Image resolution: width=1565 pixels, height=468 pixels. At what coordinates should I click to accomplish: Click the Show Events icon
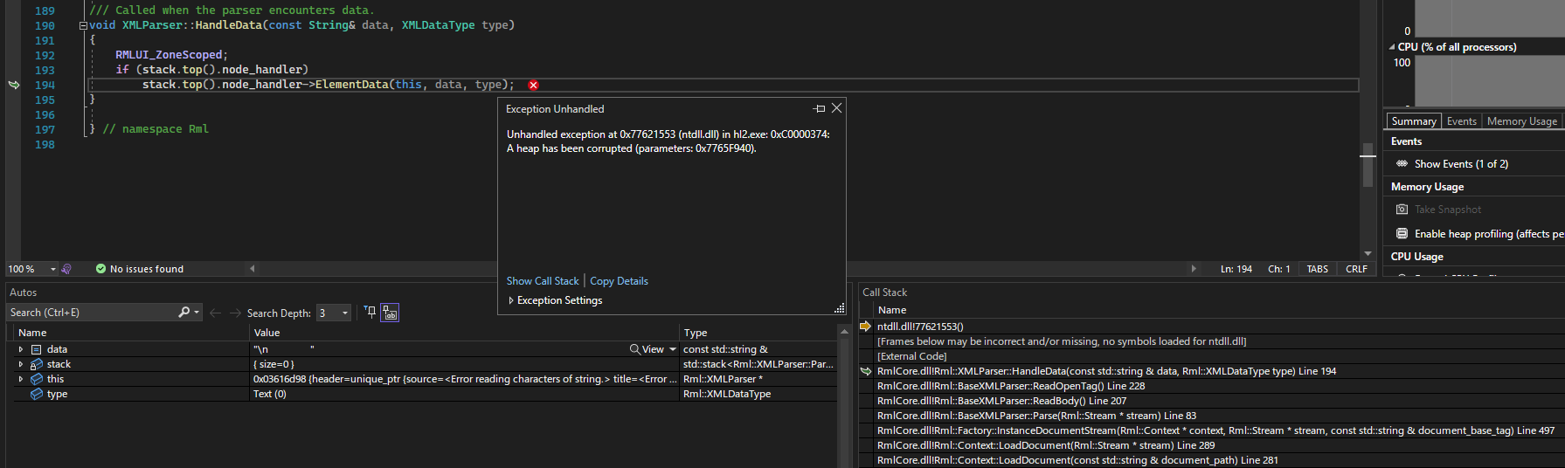[1402, 164]
